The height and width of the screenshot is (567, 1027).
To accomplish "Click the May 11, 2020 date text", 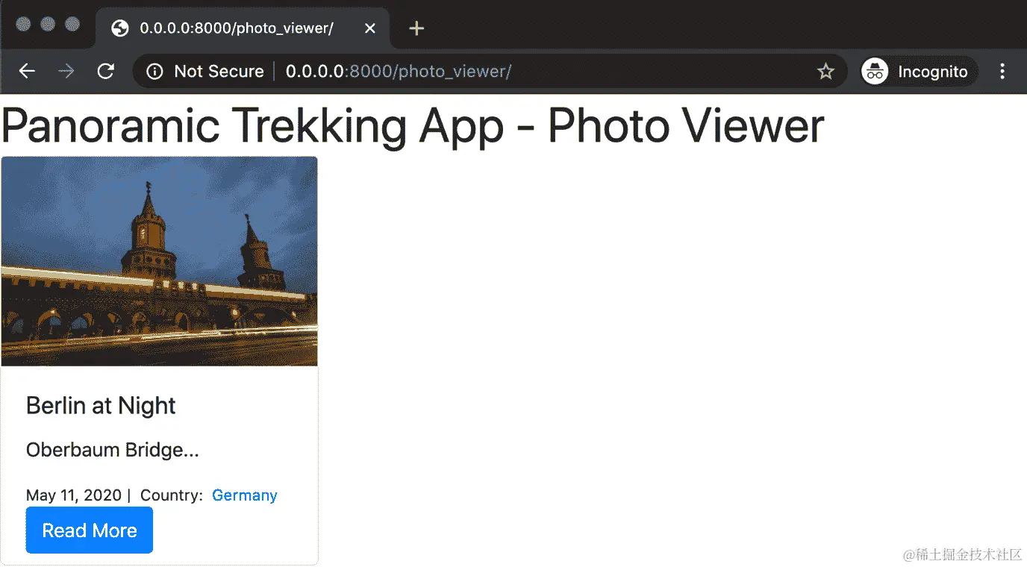I will click(74, 495).
